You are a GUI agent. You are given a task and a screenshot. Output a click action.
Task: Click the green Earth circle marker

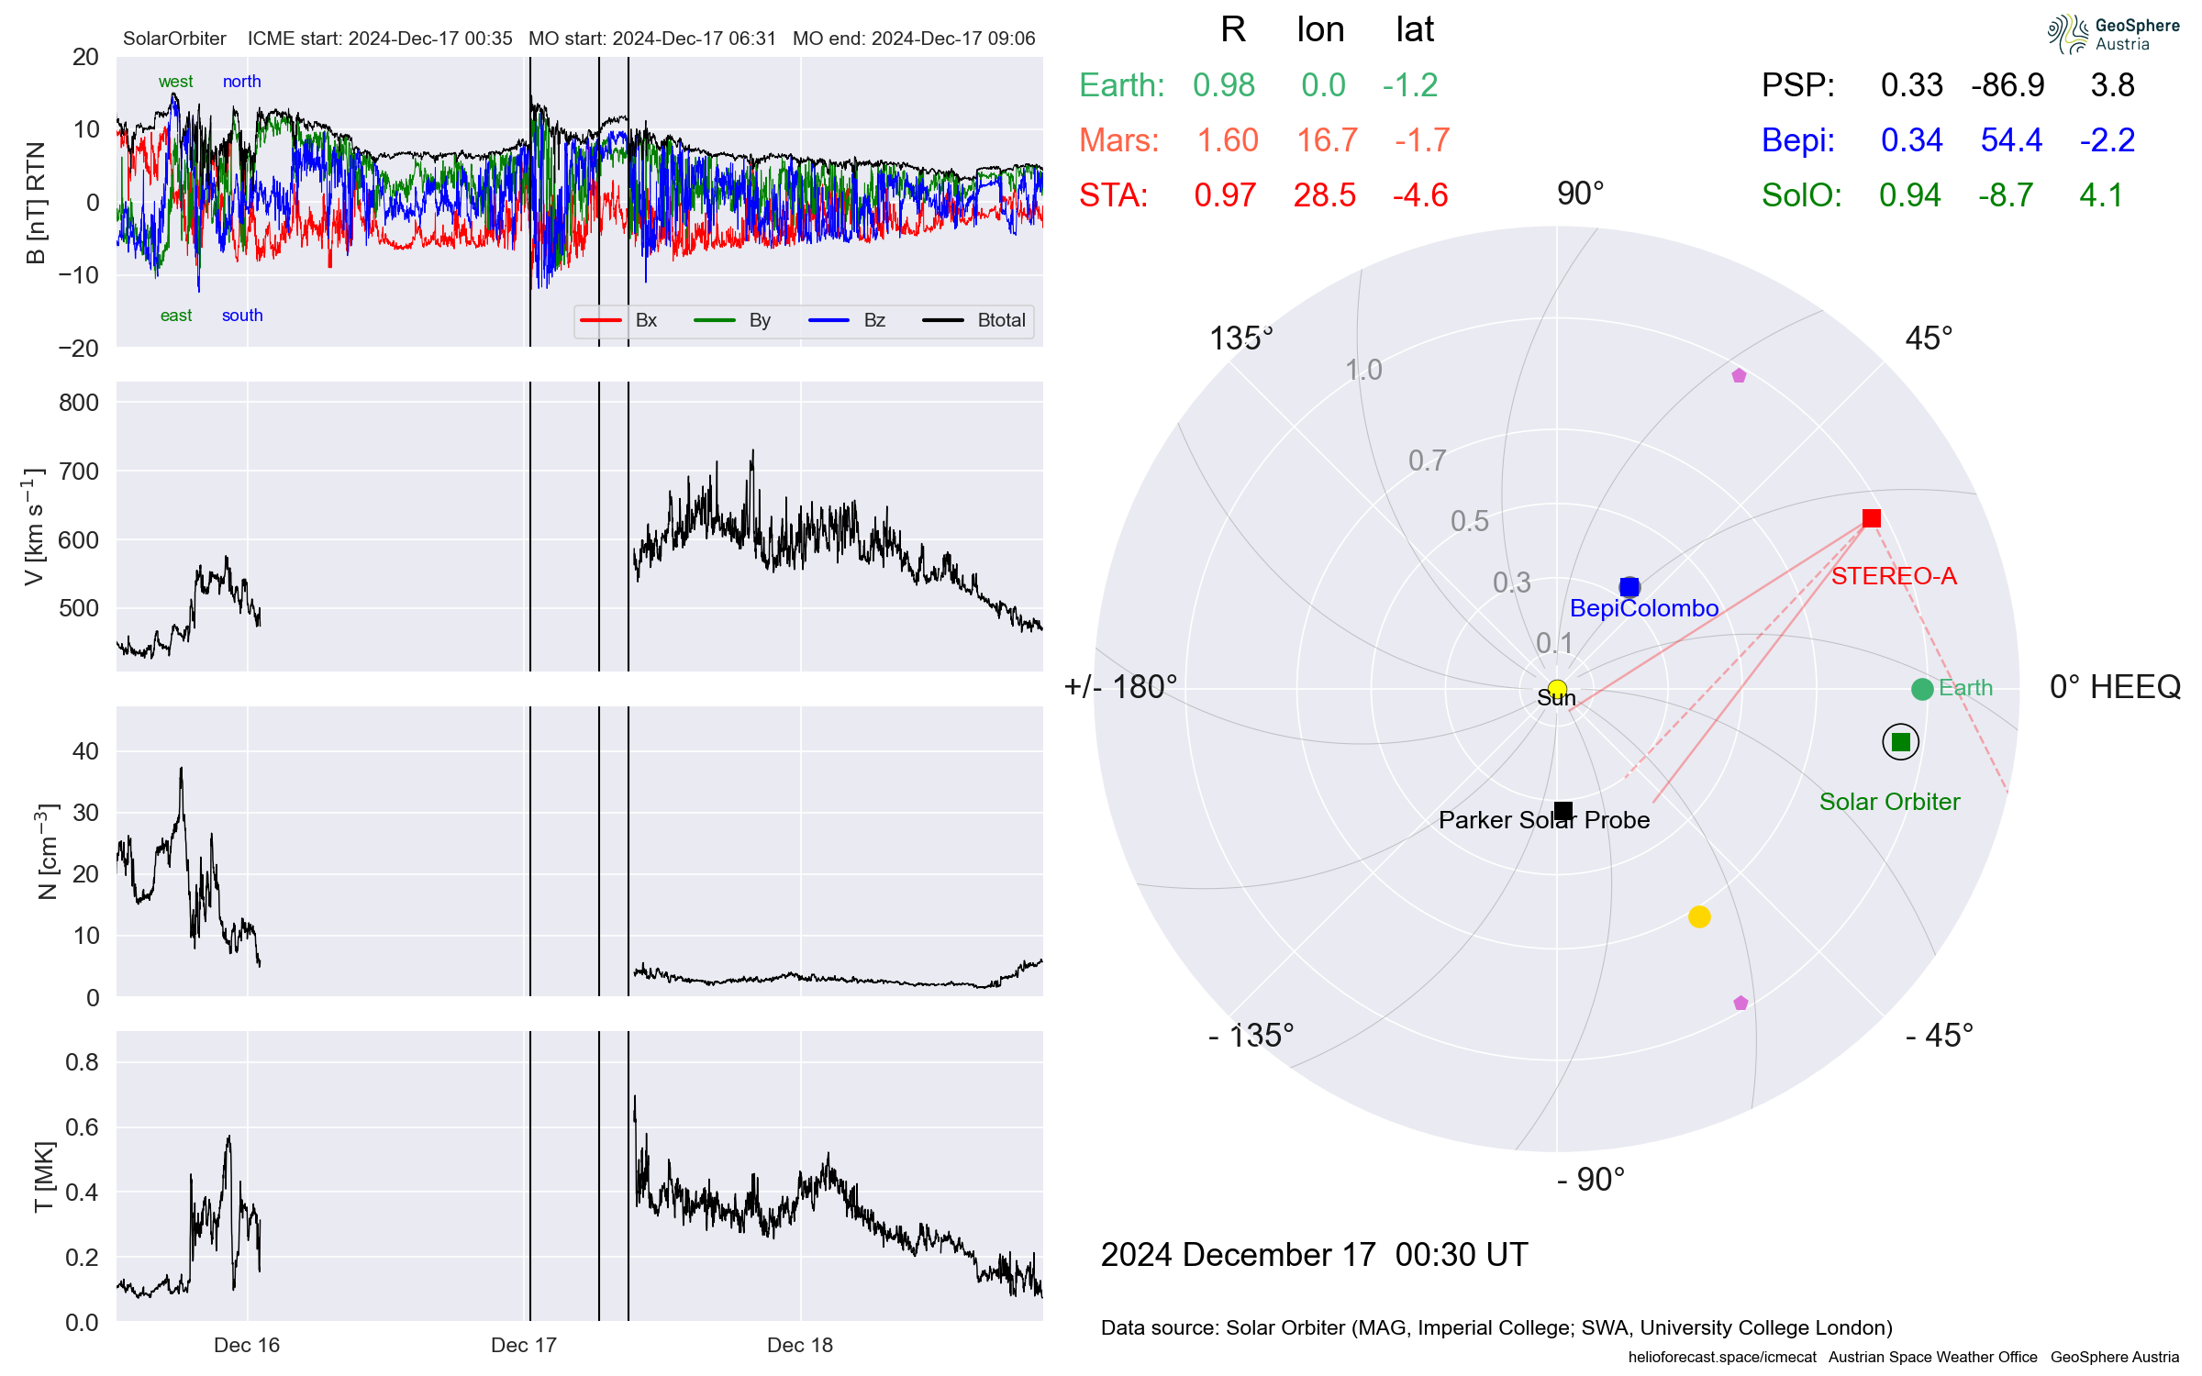1922,689
